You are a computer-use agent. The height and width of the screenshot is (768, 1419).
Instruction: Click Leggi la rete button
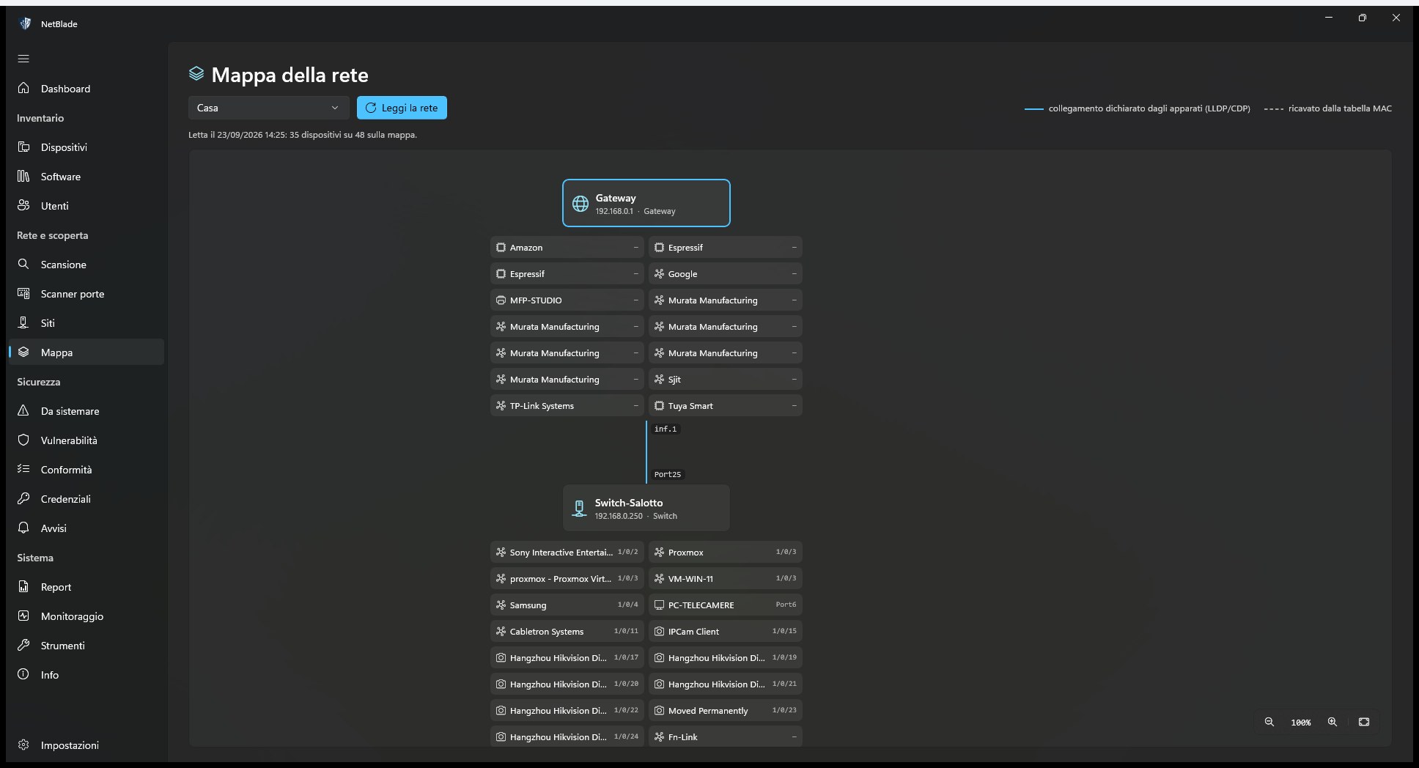coord(402,108)
